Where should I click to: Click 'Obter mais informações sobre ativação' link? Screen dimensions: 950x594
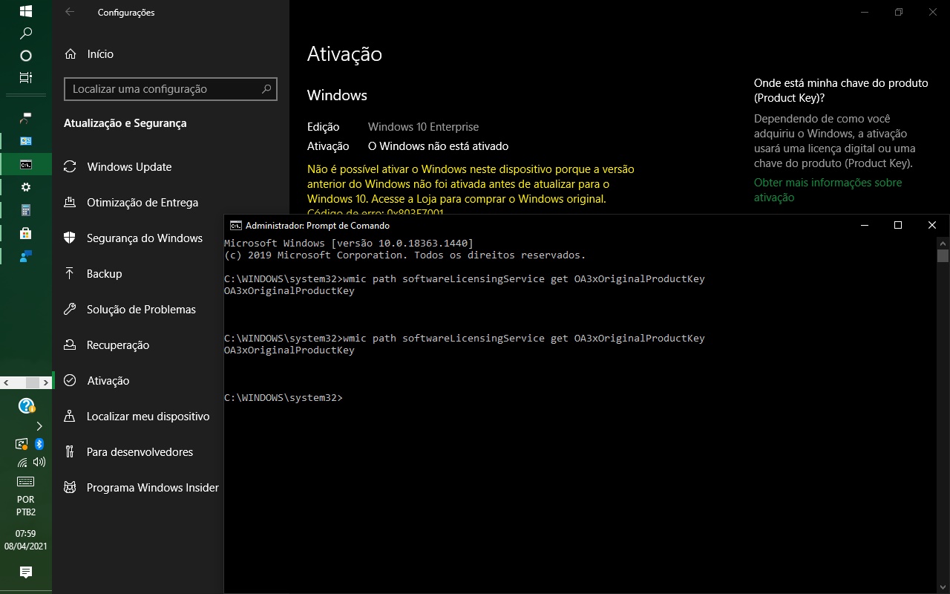click(x=828, y=190)
